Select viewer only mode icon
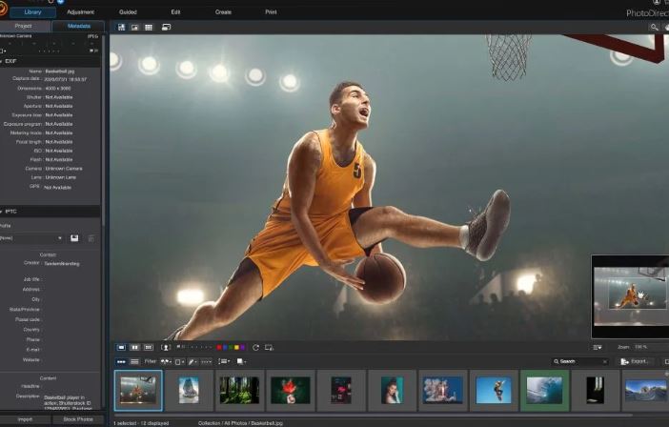 click(x=134, y=28)
